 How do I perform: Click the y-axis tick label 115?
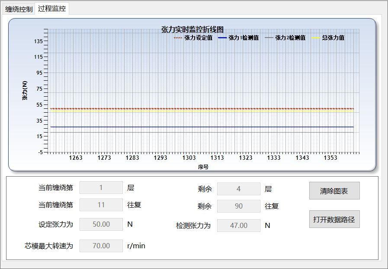click(38, 57)
